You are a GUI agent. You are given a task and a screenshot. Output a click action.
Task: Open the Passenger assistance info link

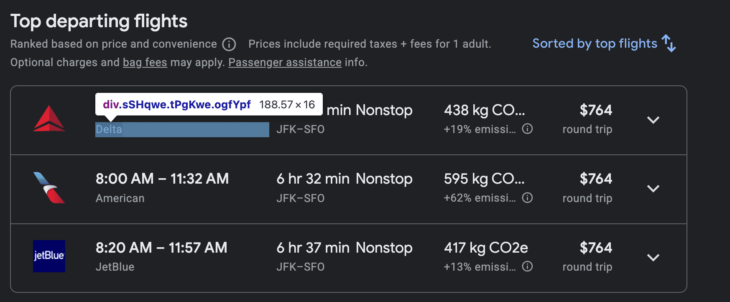(285, 62)
